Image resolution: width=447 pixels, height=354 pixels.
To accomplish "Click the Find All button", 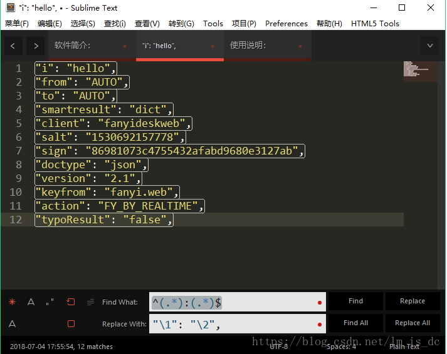I will pos(355,323).
